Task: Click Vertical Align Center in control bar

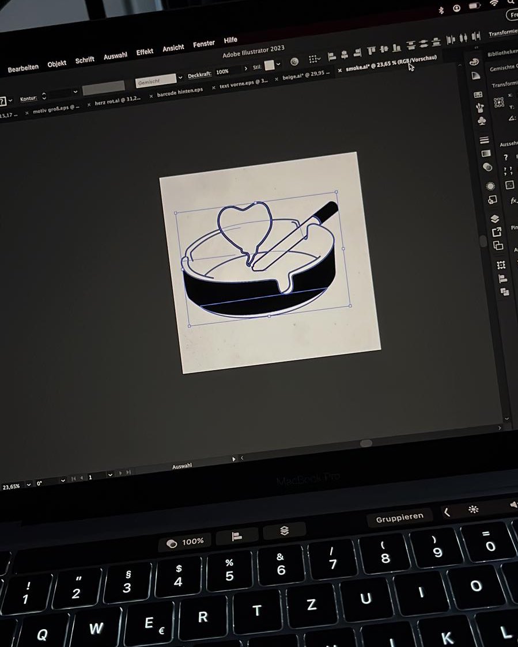Action: tap(384, 49)
